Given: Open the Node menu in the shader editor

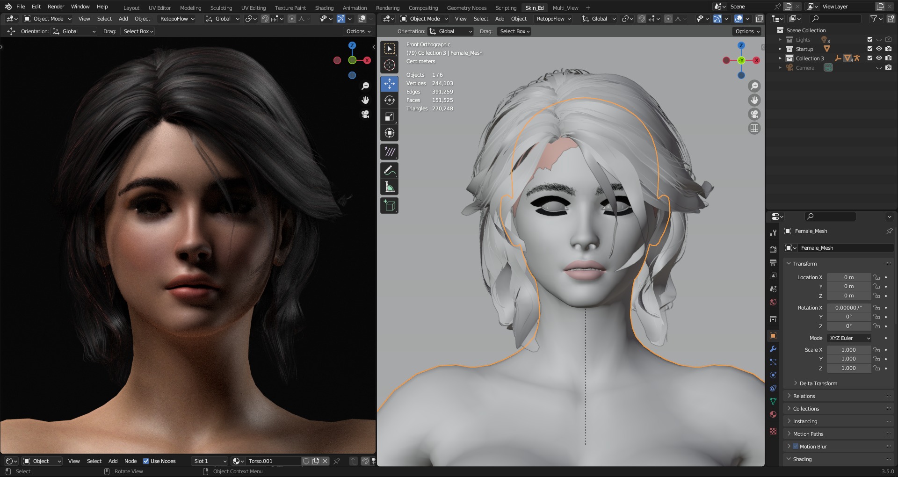Looking at the screenshot, I should coord(130,461).
